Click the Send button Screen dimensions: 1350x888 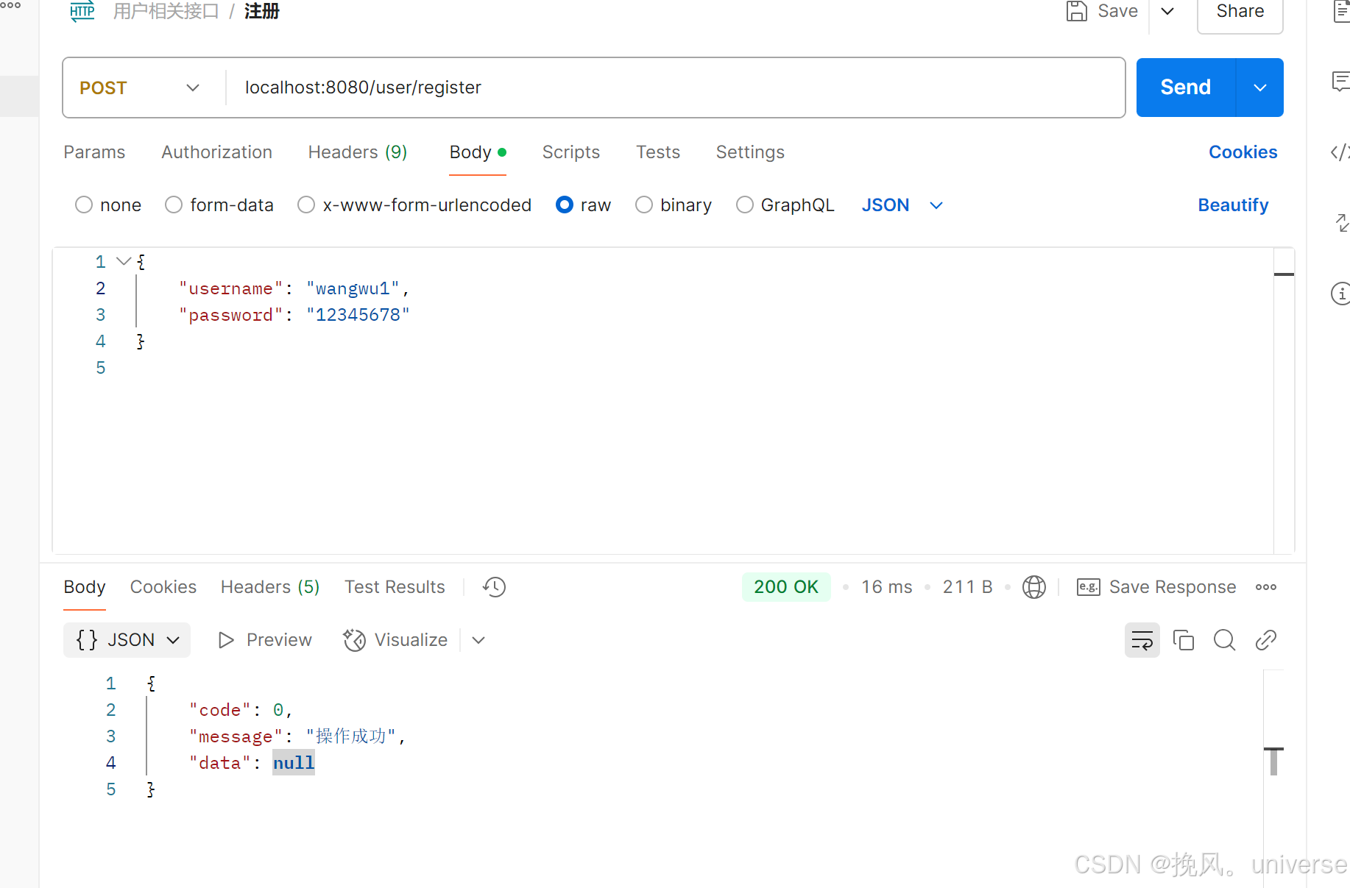pos(1184,87)
